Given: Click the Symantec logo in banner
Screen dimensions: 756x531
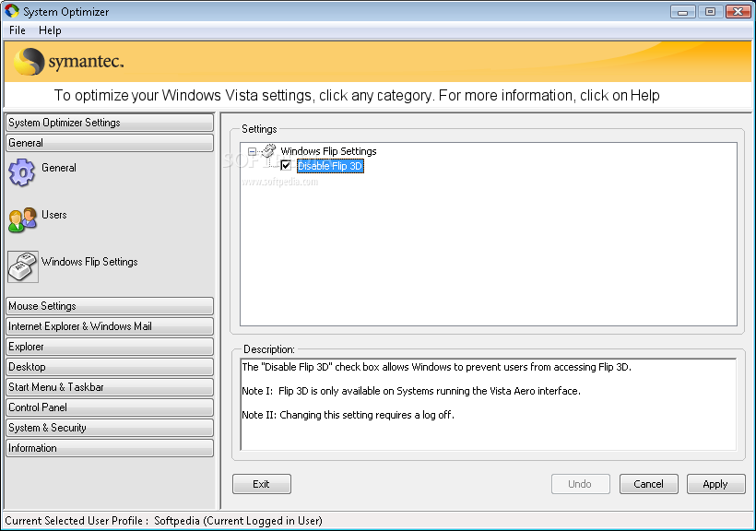Looking at the screenshot, I should tap(69, 61).
